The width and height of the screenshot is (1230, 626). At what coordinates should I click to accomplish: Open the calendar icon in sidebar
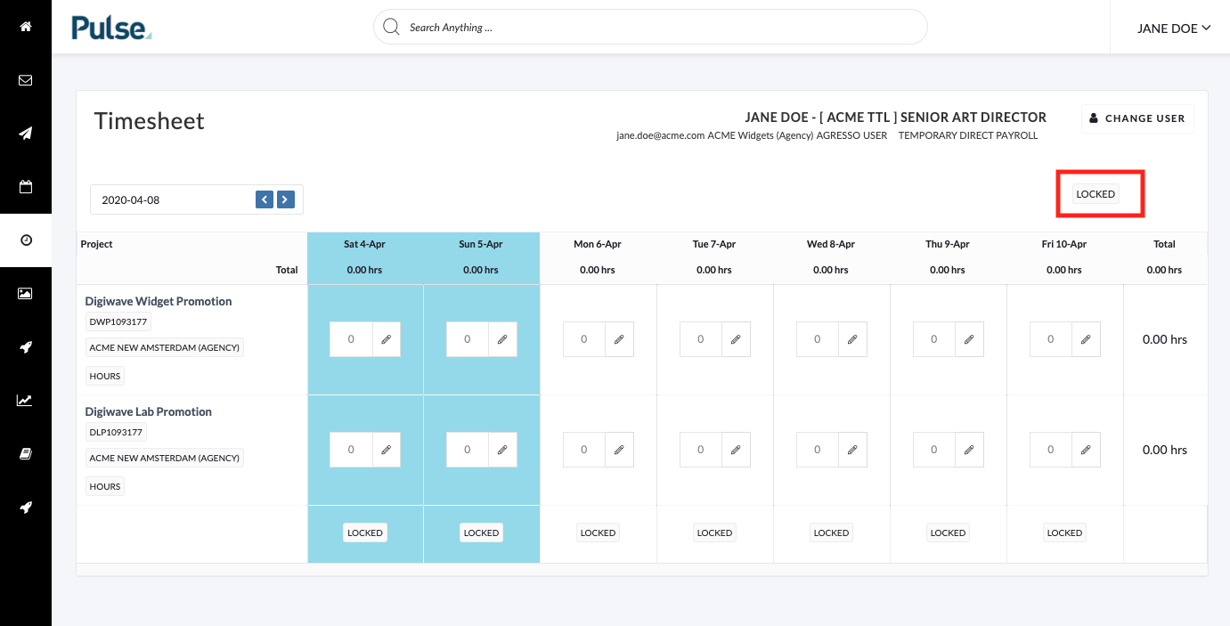tap(26, 187)
